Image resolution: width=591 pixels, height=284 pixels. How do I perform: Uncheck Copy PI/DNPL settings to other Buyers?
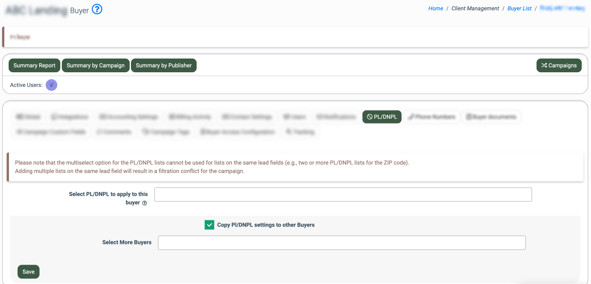[209, 225]
